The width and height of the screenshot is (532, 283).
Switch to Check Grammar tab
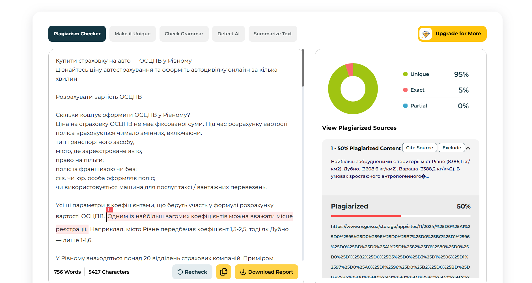pyautogui.click(x=184, y=34)
